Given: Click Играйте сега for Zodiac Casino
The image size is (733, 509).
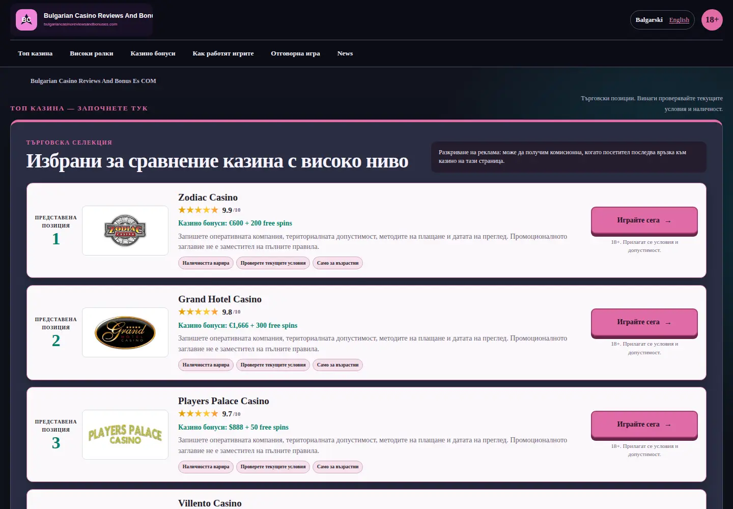Looking at the screenshot, I should [x=644, y=220].
